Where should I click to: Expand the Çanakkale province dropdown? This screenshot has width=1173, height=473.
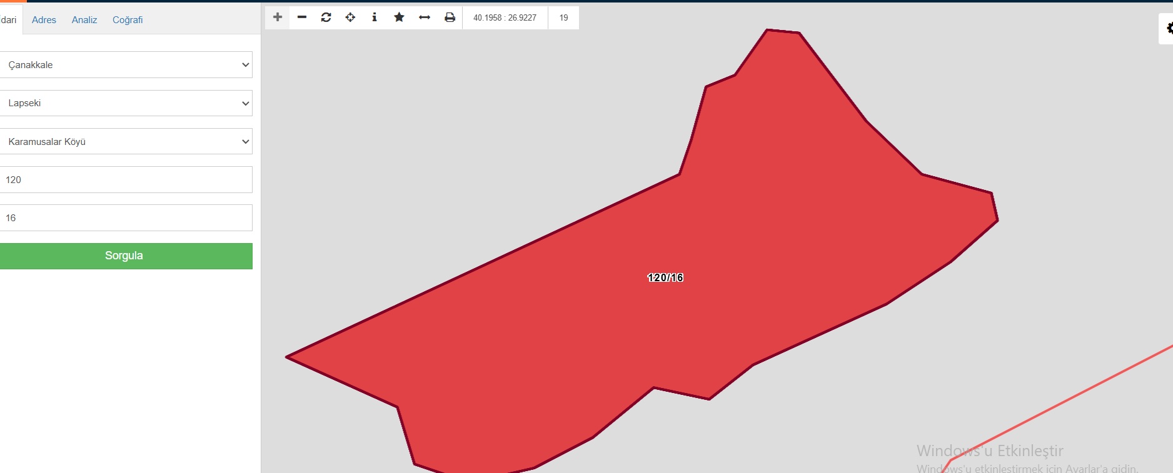[126, 65]
